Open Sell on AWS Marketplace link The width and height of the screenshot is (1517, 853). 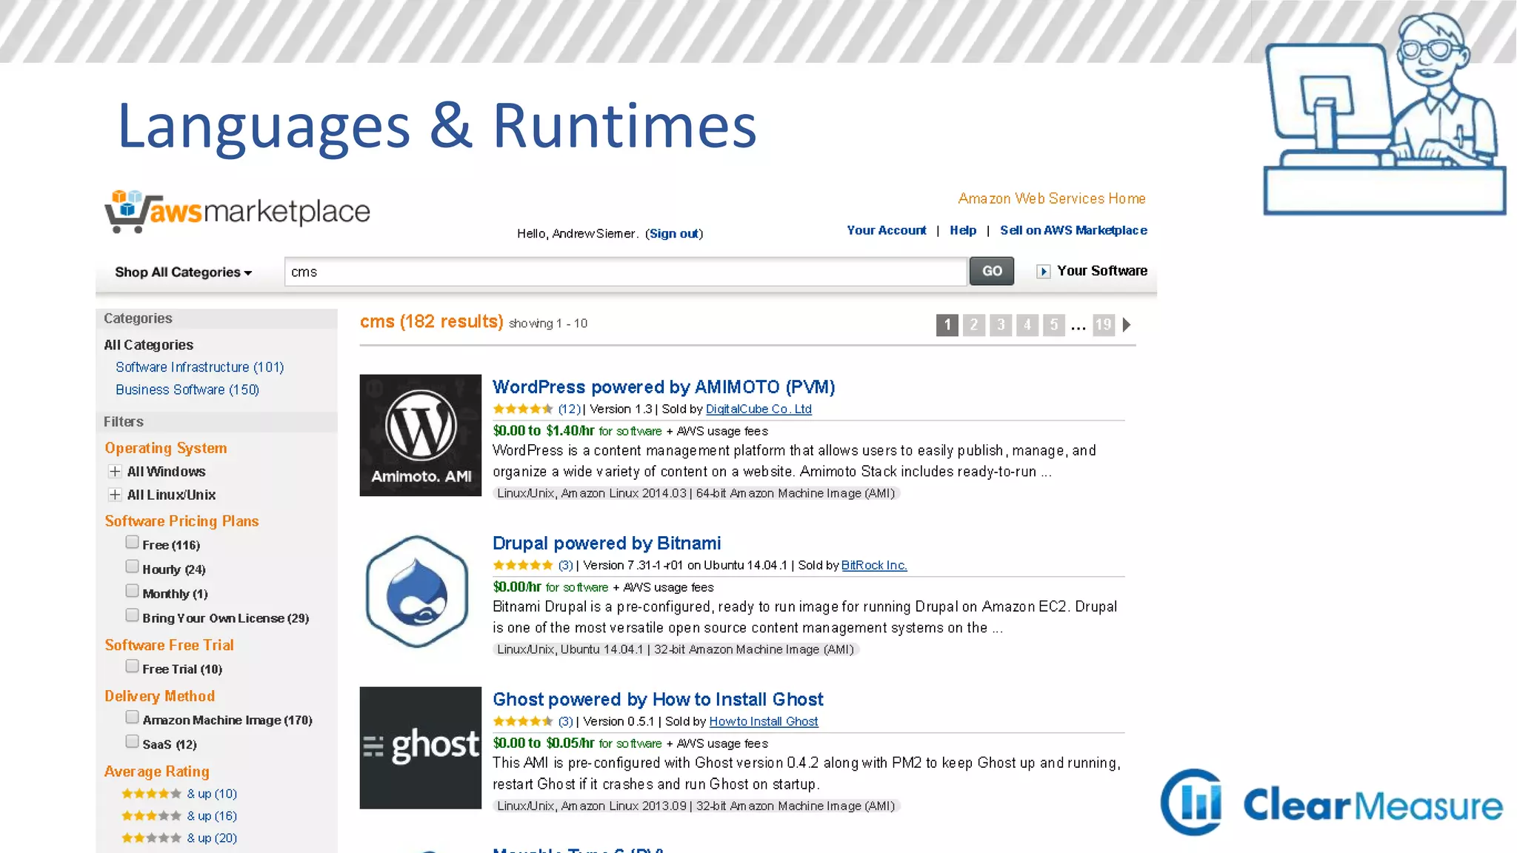click(1073, 230)
